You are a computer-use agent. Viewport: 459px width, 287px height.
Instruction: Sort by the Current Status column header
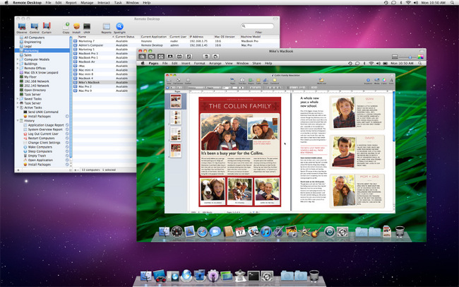pos(126,36)
